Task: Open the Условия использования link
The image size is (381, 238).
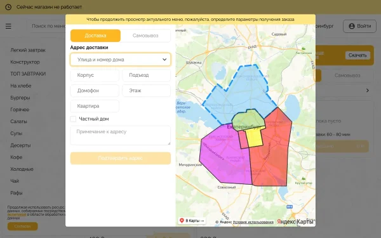Action: click(253, 222)
